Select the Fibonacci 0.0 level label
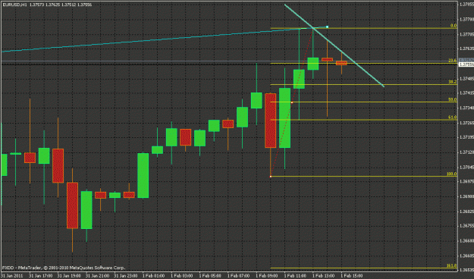Viewport: 474px width, 279px height. 453,26
